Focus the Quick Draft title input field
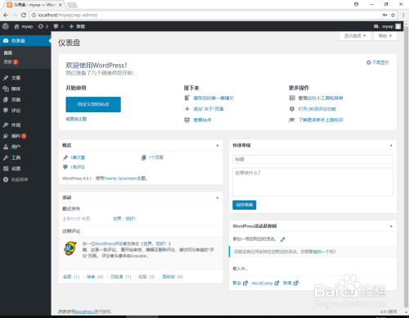Screen dimensions: 409x318 [312, 159]
